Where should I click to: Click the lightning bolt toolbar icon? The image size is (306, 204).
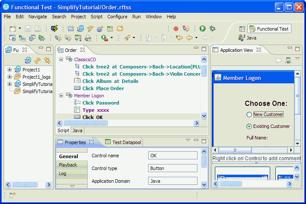(54, 28)
